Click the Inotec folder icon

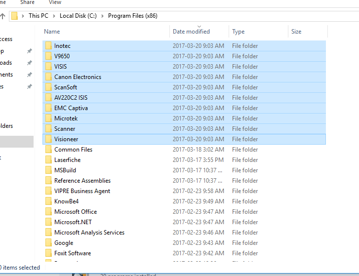[48, 46]
